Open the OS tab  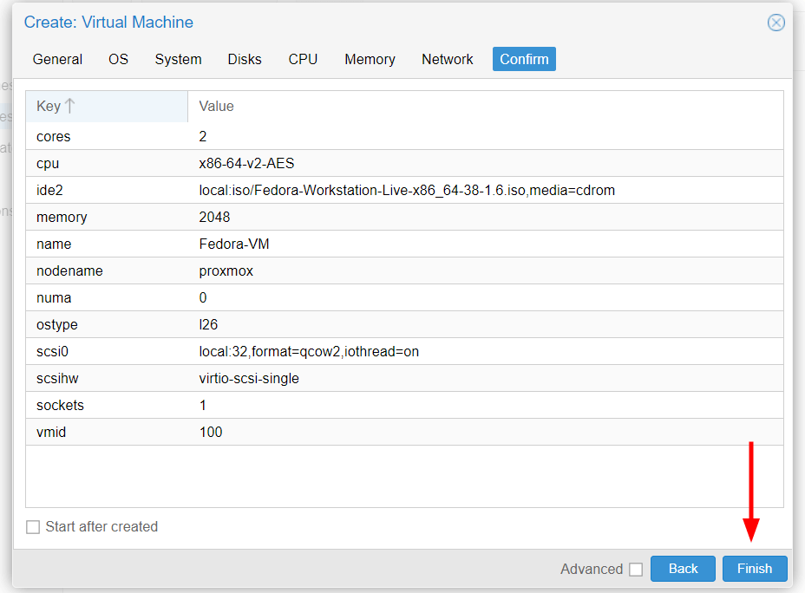pyautogui.click(x=118, y=59)
